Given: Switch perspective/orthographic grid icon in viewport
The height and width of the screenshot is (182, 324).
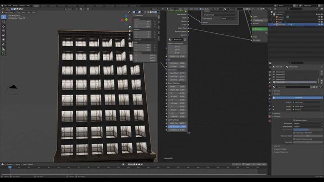Looking at the screenshot, I should [x=130, y=38].
